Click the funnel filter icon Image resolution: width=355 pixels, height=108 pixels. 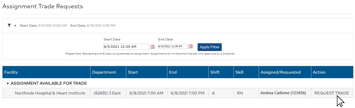click(9, 25)
